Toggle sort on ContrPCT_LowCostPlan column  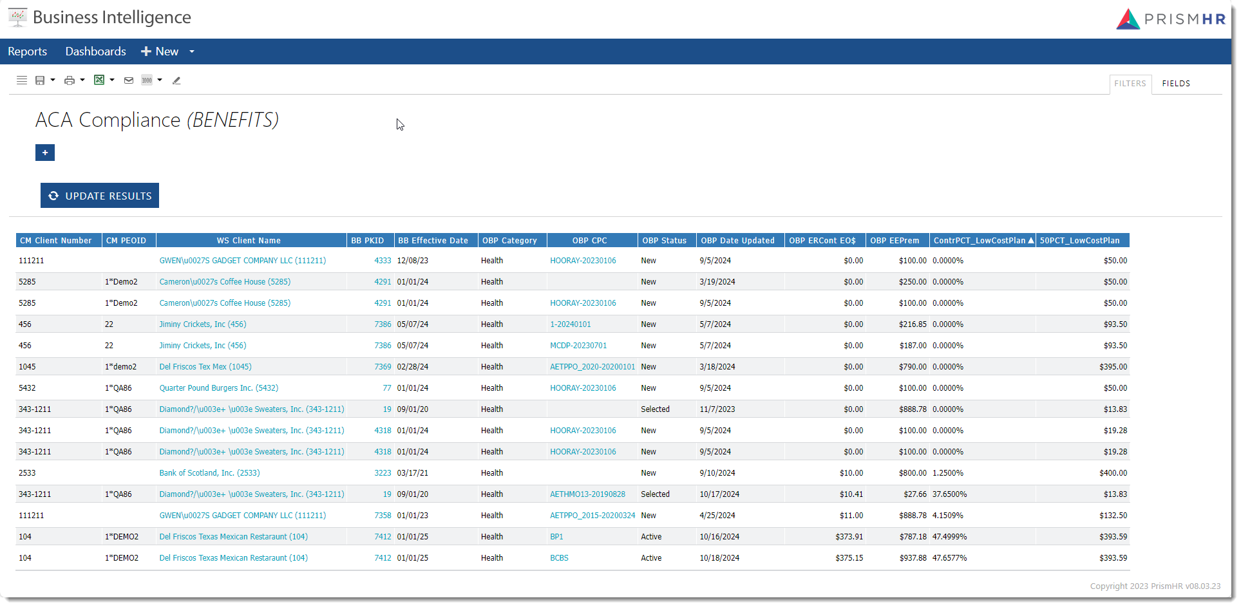click(x=983, y=241)
